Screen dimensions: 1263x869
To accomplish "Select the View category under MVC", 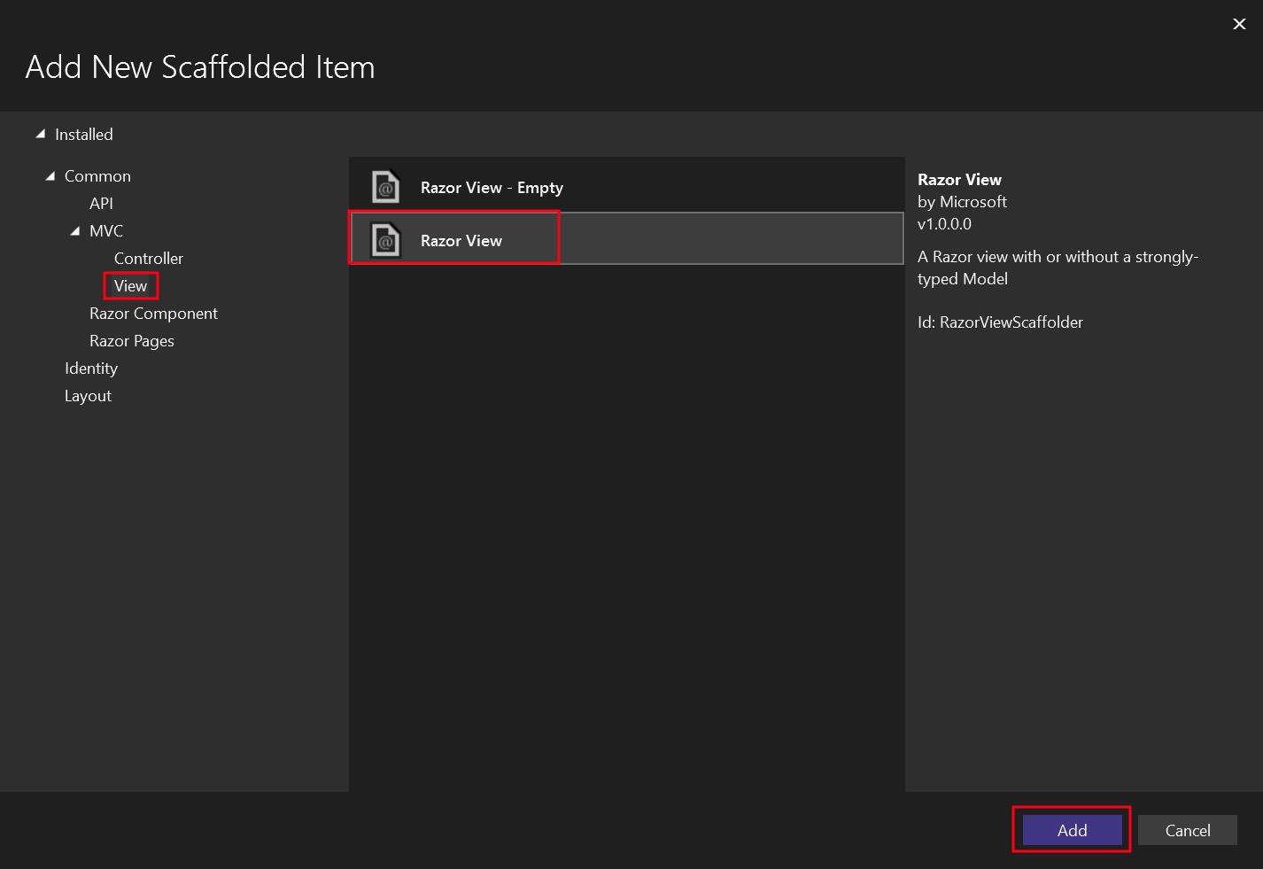I will pyautogui.click(x=130, y=285).
